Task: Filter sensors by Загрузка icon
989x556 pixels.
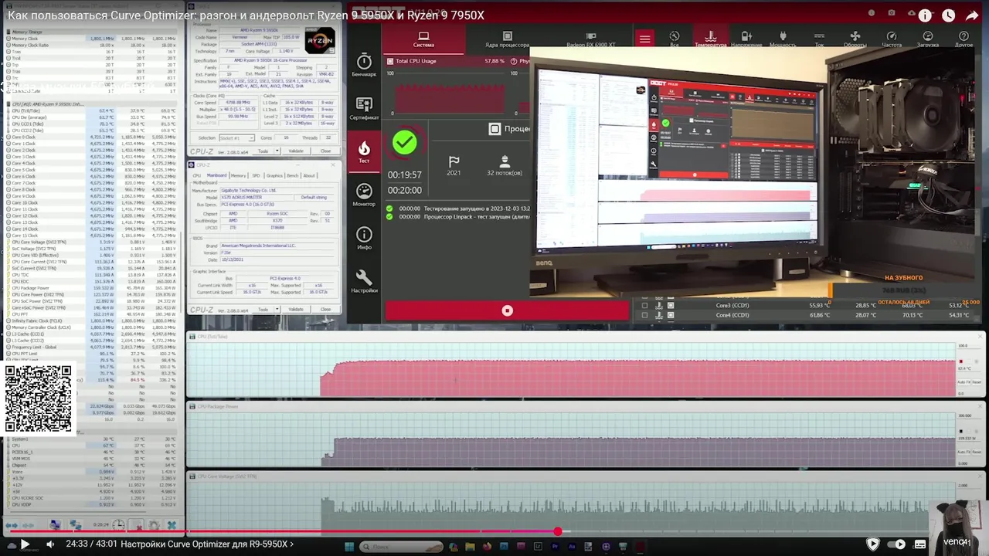Action: [x=928, y=39]
